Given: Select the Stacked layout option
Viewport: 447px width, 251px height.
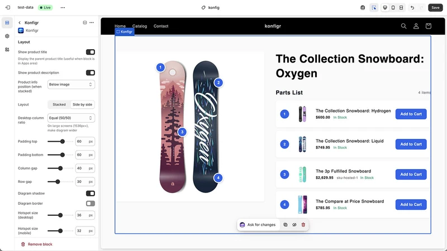Looking at the screenshot, I should point(59,104).
